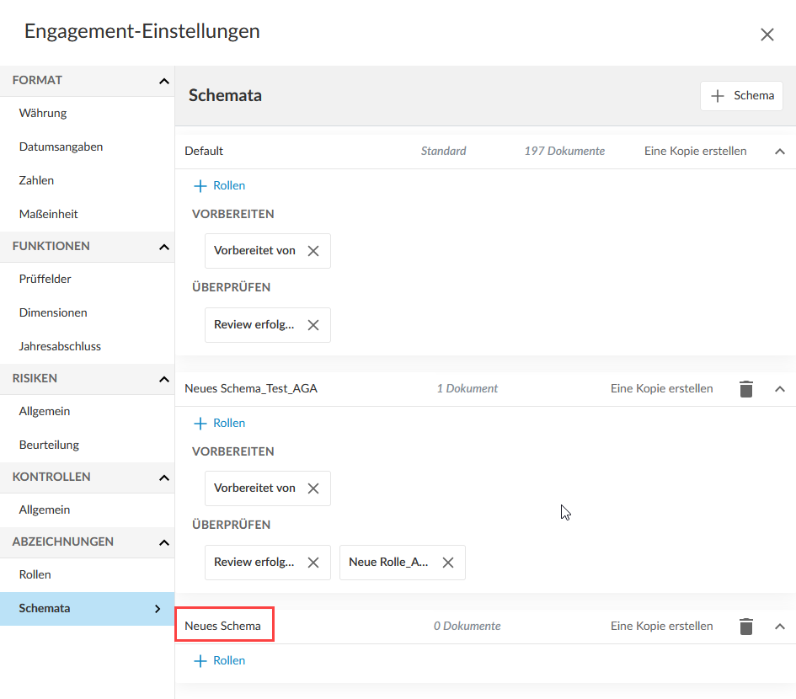Delete the 'Neues Schema' with 0 Dokumente
The width and height of the screenshot is (796, 699).
click(x=745, y=627)
